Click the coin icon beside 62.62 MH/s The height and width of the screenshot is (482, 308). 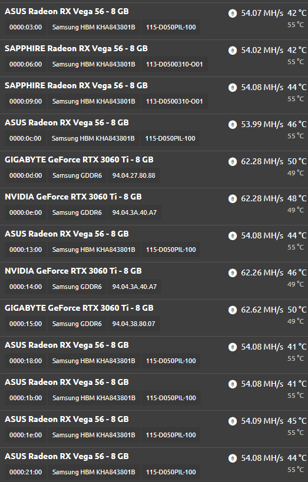[233, 310]
